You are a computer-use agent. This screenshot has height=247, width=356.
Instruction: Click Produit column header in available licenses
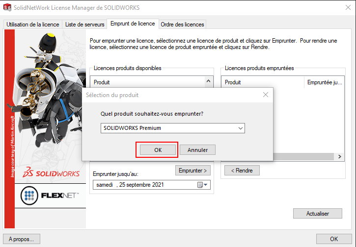148,82
